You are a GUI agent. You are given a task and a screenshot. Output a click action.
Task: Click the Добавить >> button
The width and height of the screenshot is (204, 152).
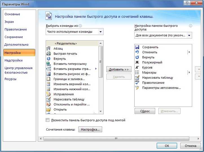(x=119, y=69)
